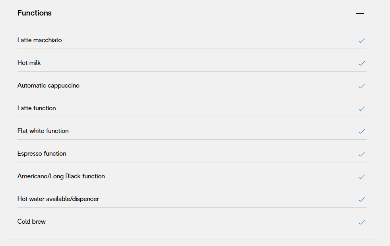Select the Flat white function label
Image resolution: width=390 pixels, height=246 pixels.
[43, 131]
